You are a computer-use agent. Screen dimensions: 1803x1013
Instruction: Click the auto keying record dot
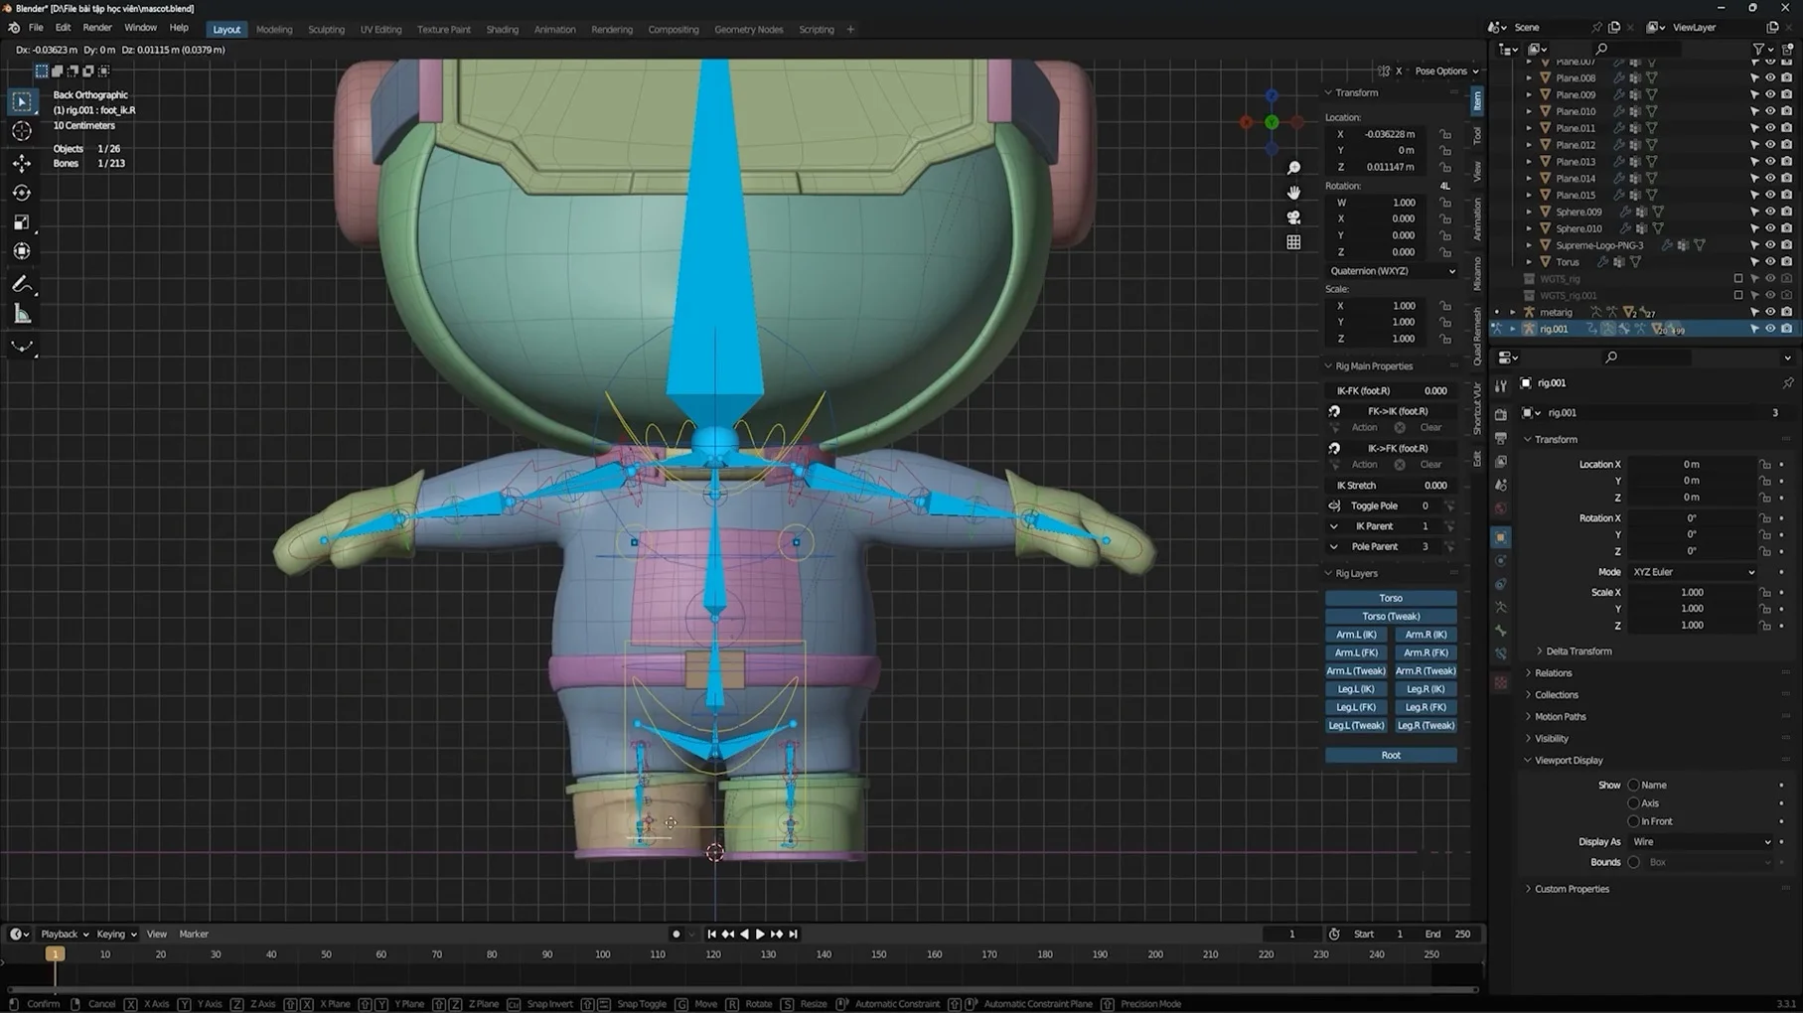click(676, 934)
